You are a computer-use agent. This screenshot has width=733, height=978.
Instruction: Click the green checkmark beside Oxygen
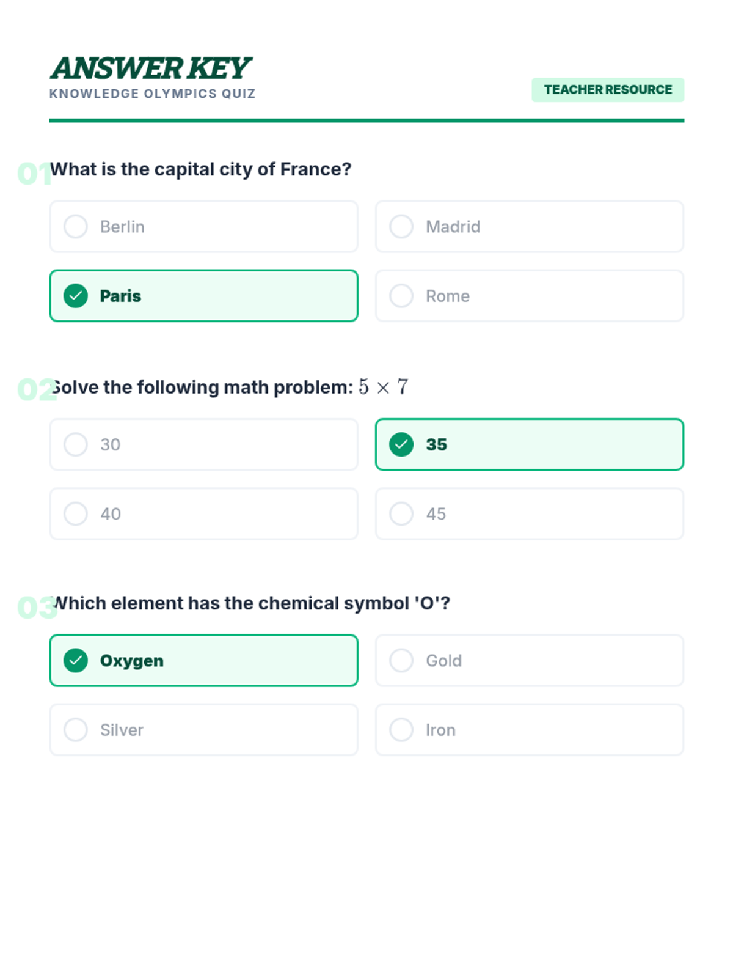[x=76, y=661]
